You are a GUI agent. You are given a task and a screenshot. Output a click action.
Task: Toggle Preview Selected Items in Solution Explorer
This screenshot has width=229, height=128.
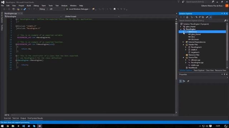[x=210, y=17]
